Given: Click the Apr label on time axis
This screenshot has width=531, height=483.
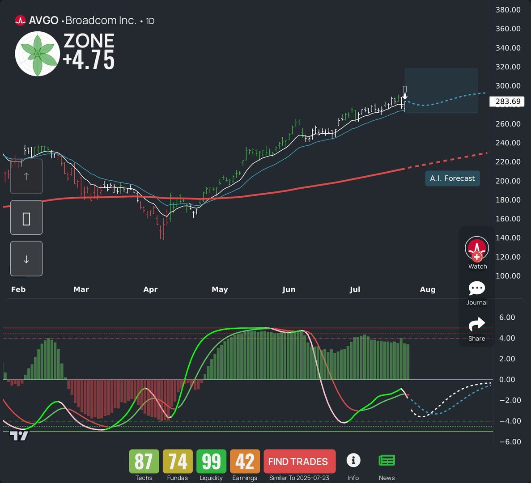Looking at the screenshot, I should click(x=150, y=289).
